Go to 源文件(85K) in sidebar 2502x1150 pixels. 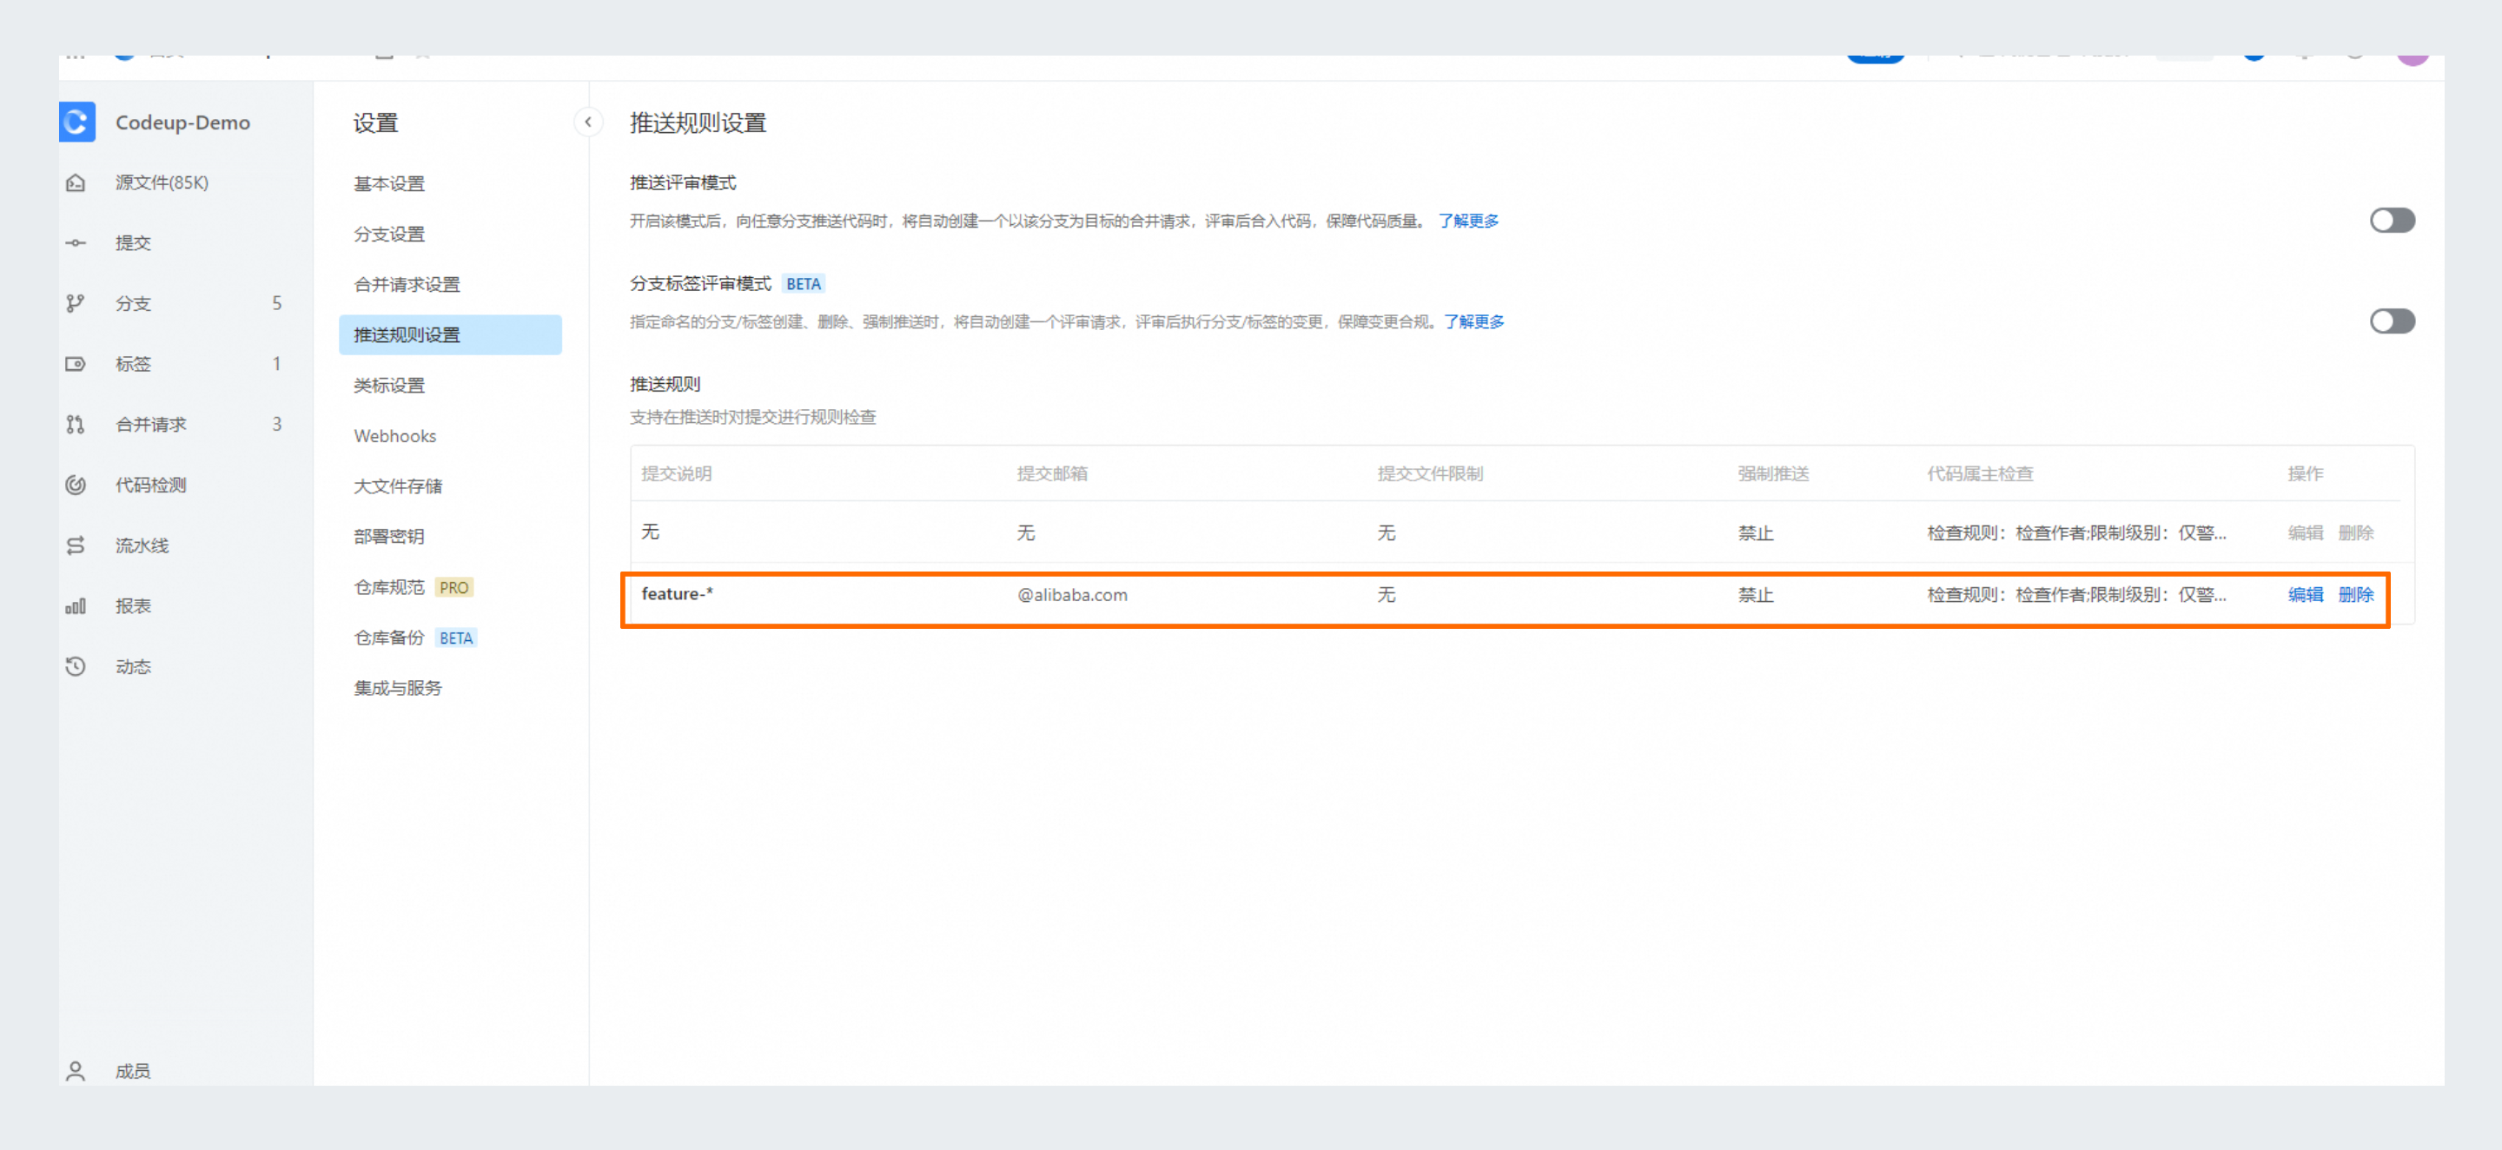[x=162, y=182]
